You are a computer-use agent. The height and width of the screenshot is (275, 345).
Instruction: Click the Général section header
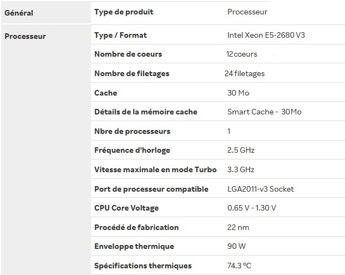tap(18, 12)
